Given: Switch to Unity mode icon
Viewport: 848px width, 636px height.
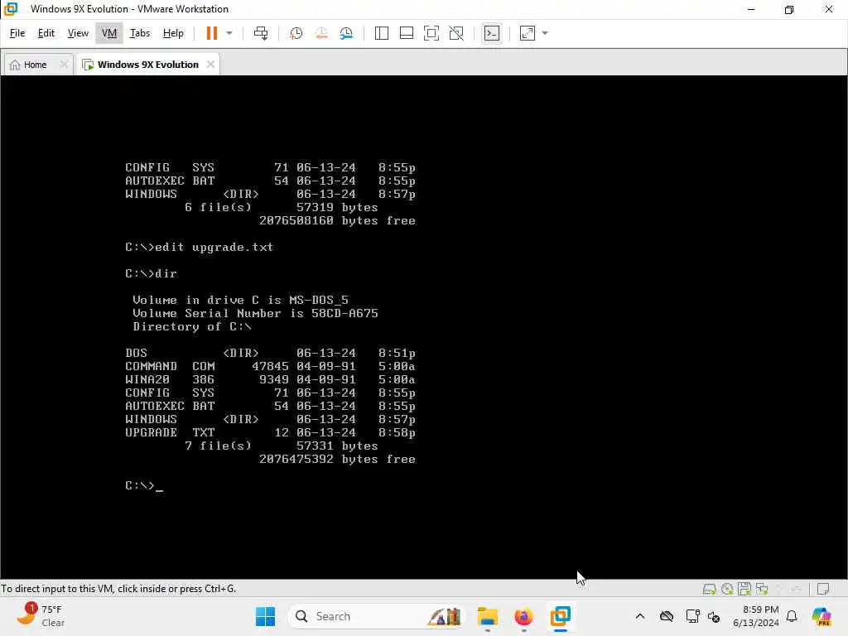Looking at the screenshot, I should (x=456, y=33).
